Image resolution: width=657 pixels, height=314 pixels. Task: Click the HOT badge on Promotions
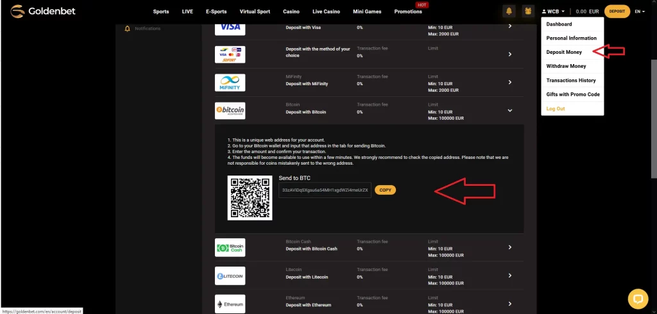point(422,4)
